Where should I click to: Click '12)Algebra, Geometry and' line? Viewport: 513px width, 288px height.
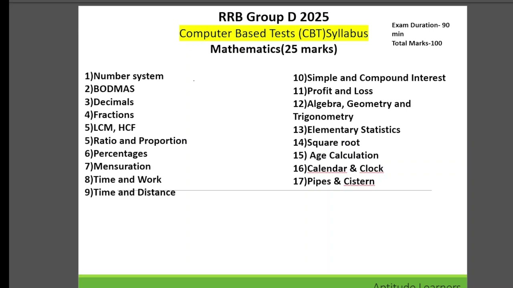(352, 104)
